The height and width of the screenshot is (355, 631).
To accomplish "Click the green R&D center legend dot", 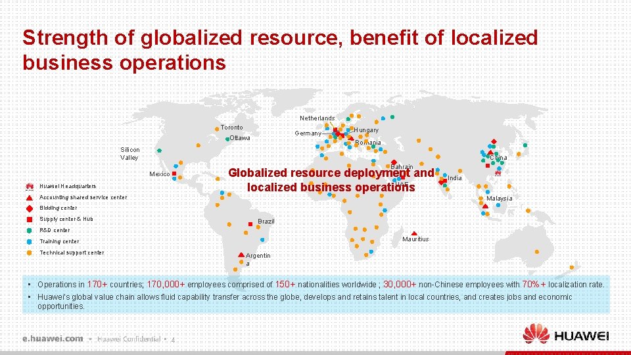I will coord(30,231).
